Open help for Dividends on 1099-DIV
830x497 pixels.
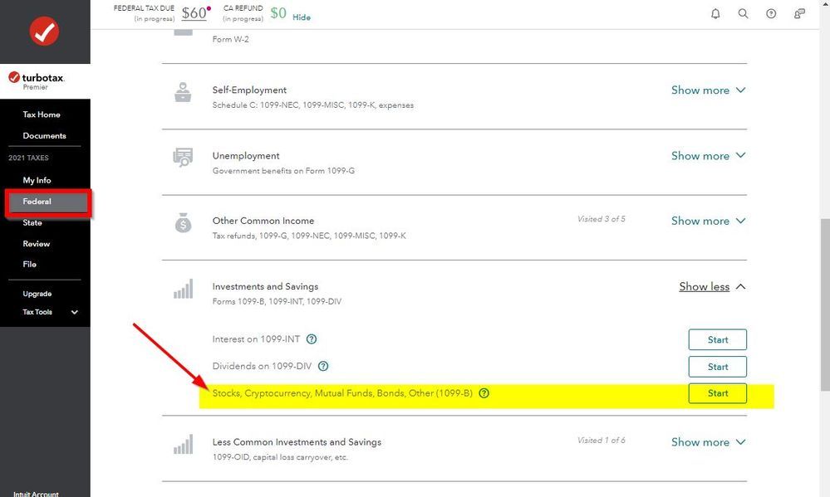(323, 366)
